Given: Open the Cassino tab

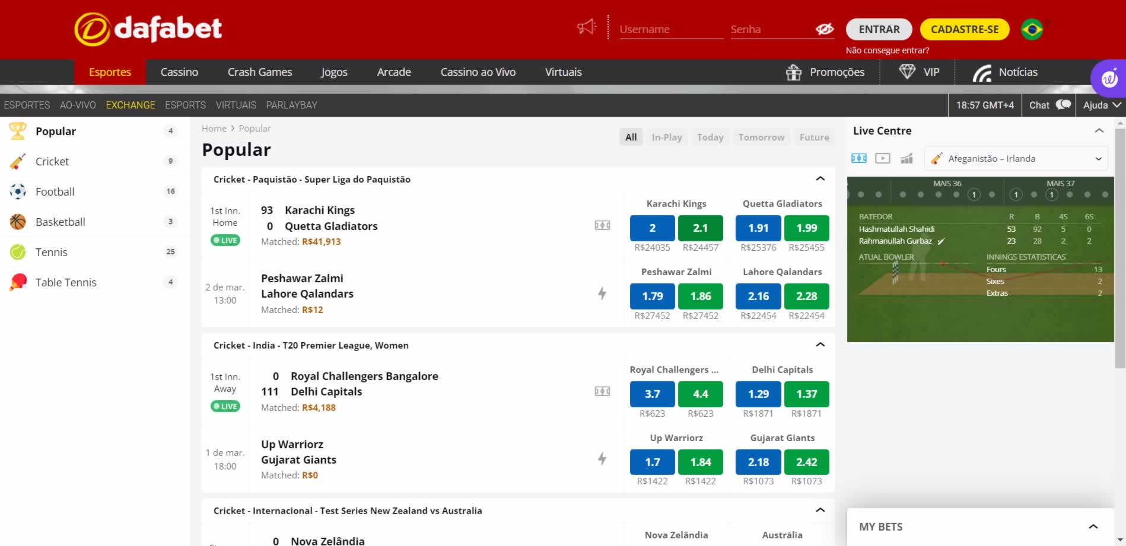Looking at the screenshot, I should (x=179, y=72).
